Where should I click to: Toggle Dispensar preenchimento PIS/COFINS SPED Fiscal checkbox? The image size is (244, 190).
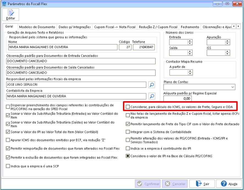click(8, 107)
